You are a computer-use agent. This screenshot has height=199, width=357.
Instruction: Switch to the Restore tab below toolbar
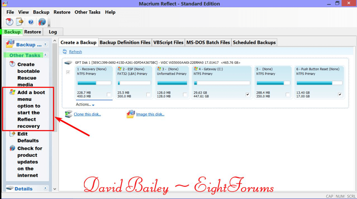click(x=33, y=32)
